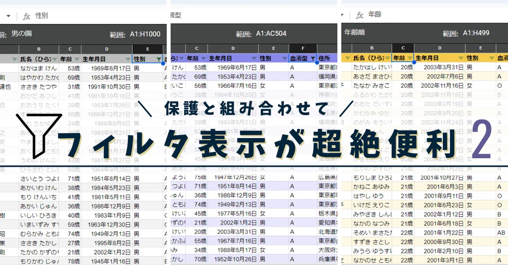Select the cell 2000年9月30日 in the right sheet
The width and height of the screenshot is (508, 265).
click(440, 242)
